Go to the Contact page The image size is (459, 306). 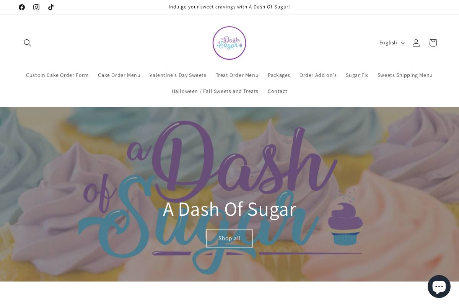[277, 91]
